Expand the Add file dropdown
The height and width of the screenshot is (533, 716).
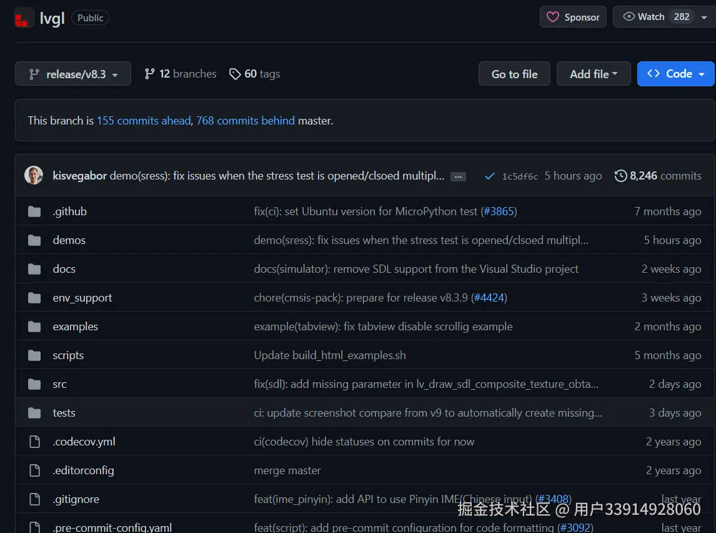[594, 74]
